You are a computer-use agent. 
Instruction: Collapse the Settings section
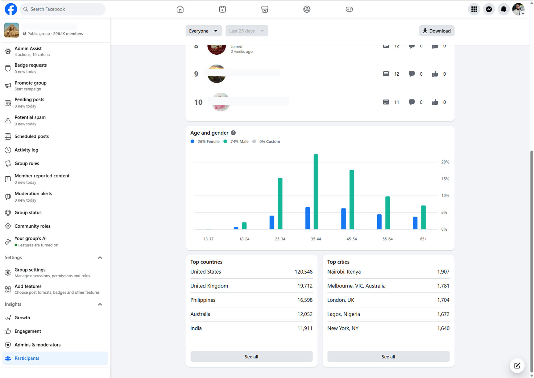(100, 258)
